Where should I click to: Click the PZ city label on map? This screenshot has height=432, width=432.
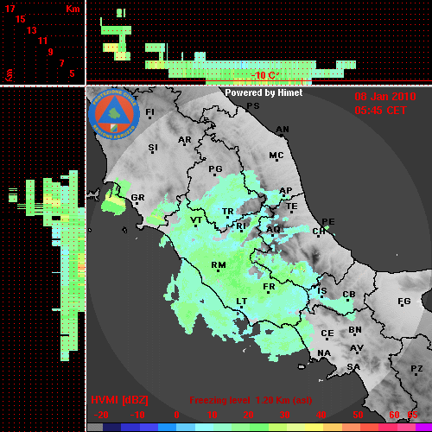tap(416, 368)
